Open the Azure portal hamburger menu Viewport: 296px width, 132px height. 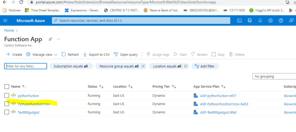pyautogui.click(x=5, y=21)
